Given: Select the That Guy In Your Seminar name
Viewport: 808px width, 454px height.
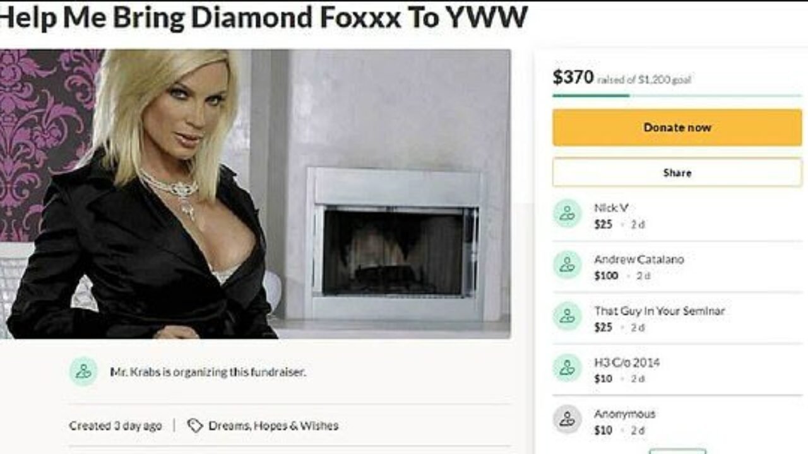Looking at the screenshot, I should (660, 311).
